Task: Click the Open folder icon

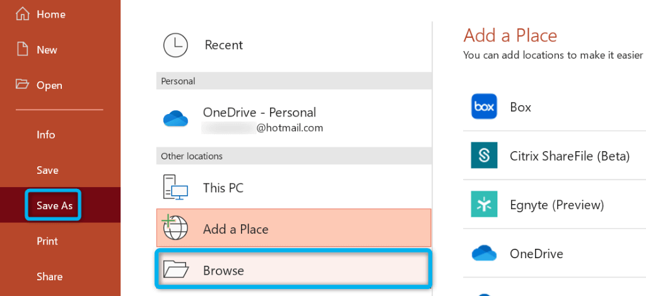Action: click(23, 85)
